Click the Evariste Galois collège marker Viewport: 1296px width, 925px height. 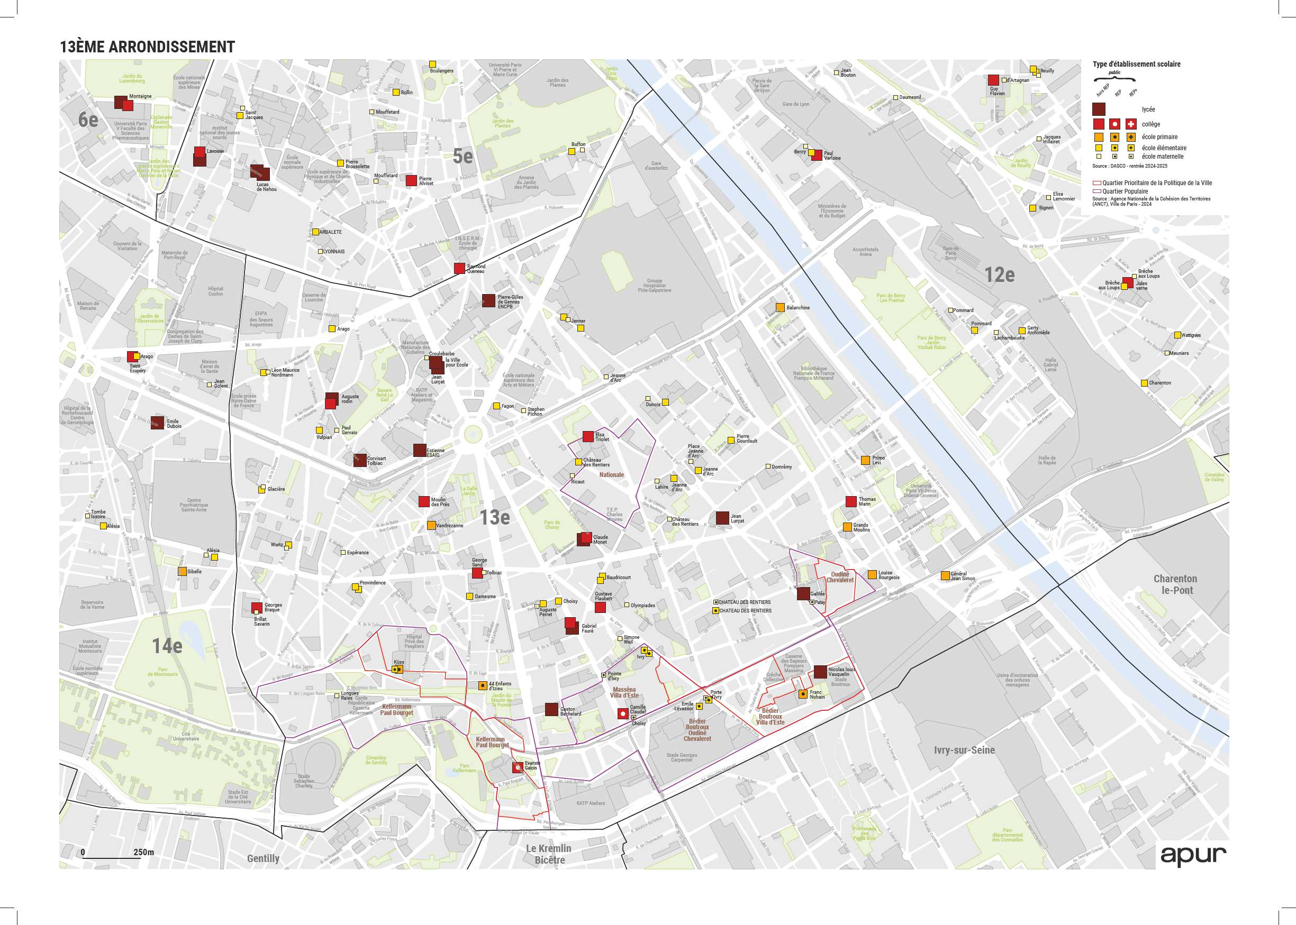[x=518, y=767]
